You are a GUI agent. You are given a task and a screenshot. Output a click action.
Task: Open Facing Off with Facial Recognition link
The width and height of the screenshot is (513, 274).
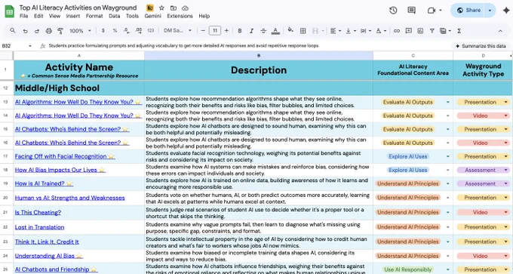(x=61, y=156)
